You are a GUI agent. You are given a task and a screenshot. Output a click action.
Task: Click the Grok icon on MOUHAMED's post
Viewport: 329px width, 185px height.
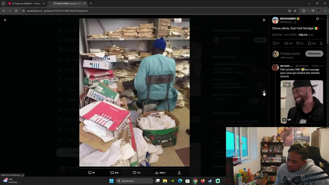pyautogui.click(x=317, y=19)
